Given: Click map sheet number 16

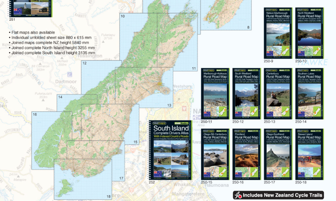Looking at the screenshot, I should point(35,115).
